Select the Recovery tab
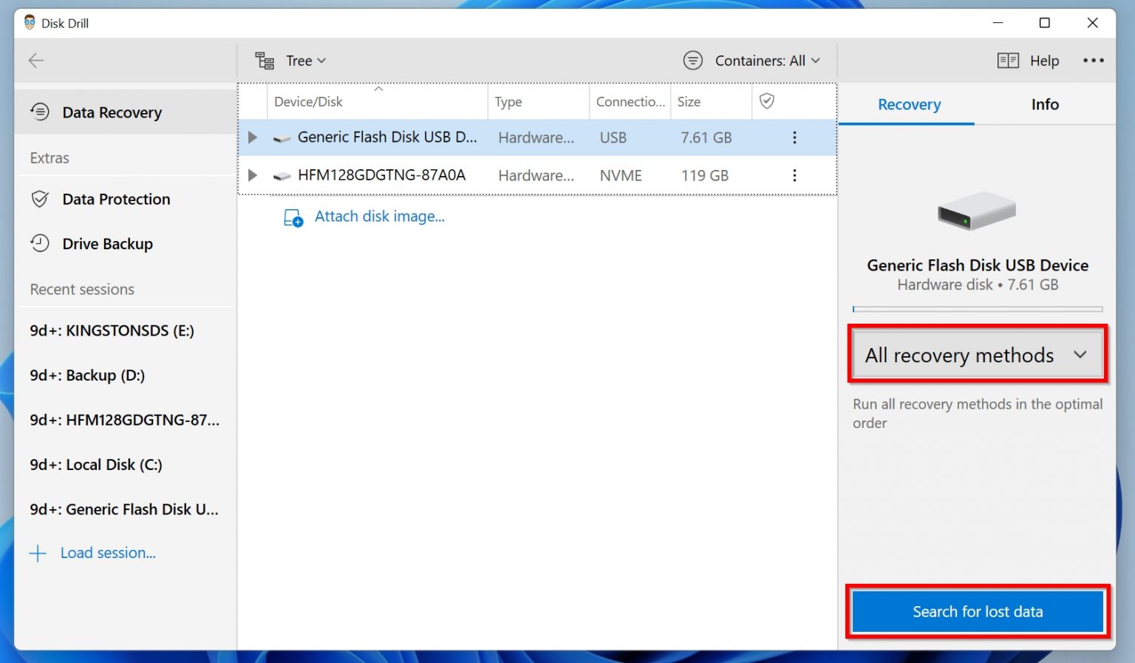 pos(908,104)
